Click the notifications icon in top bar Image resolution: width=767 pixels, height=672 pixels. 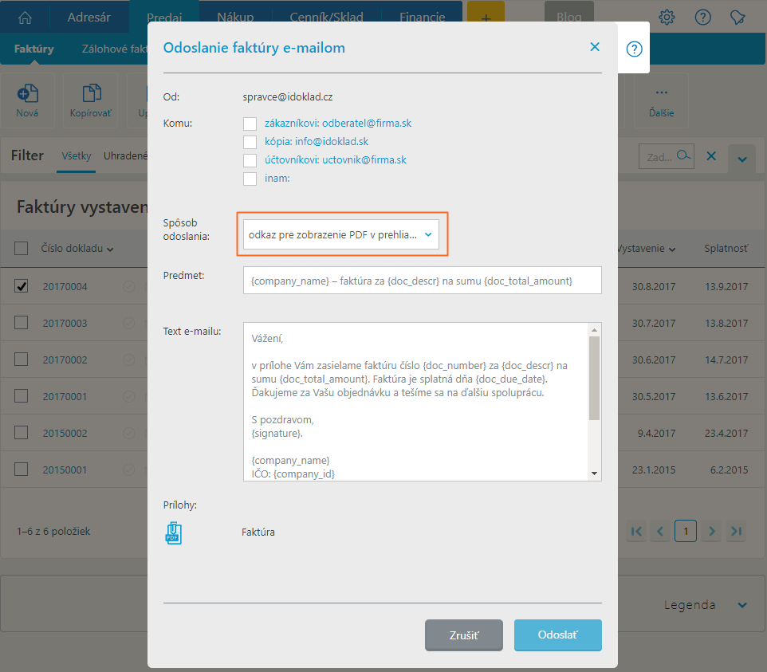pyautogui.click(x=737, y=18)
